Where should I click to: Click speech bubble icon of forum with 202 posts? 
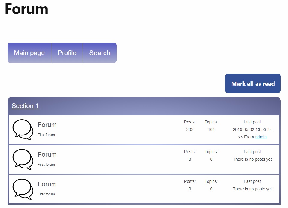[23, 130]
